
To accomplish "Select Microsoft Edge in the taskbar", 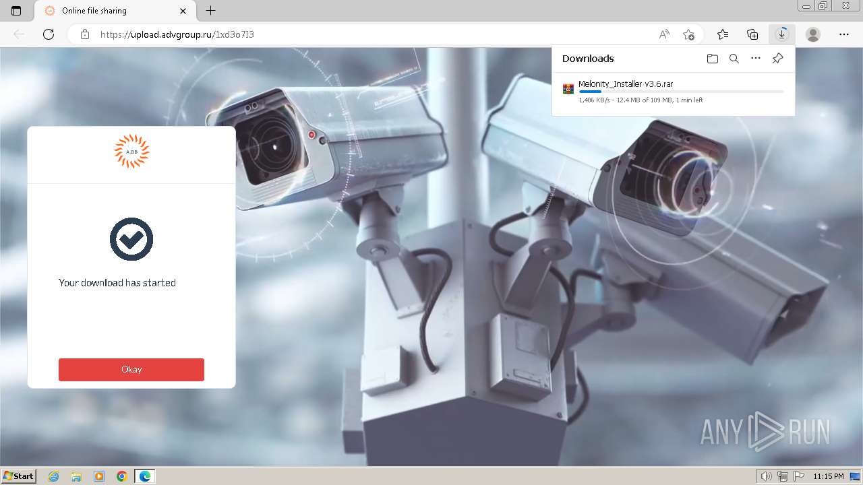I will tap(144, 476).
